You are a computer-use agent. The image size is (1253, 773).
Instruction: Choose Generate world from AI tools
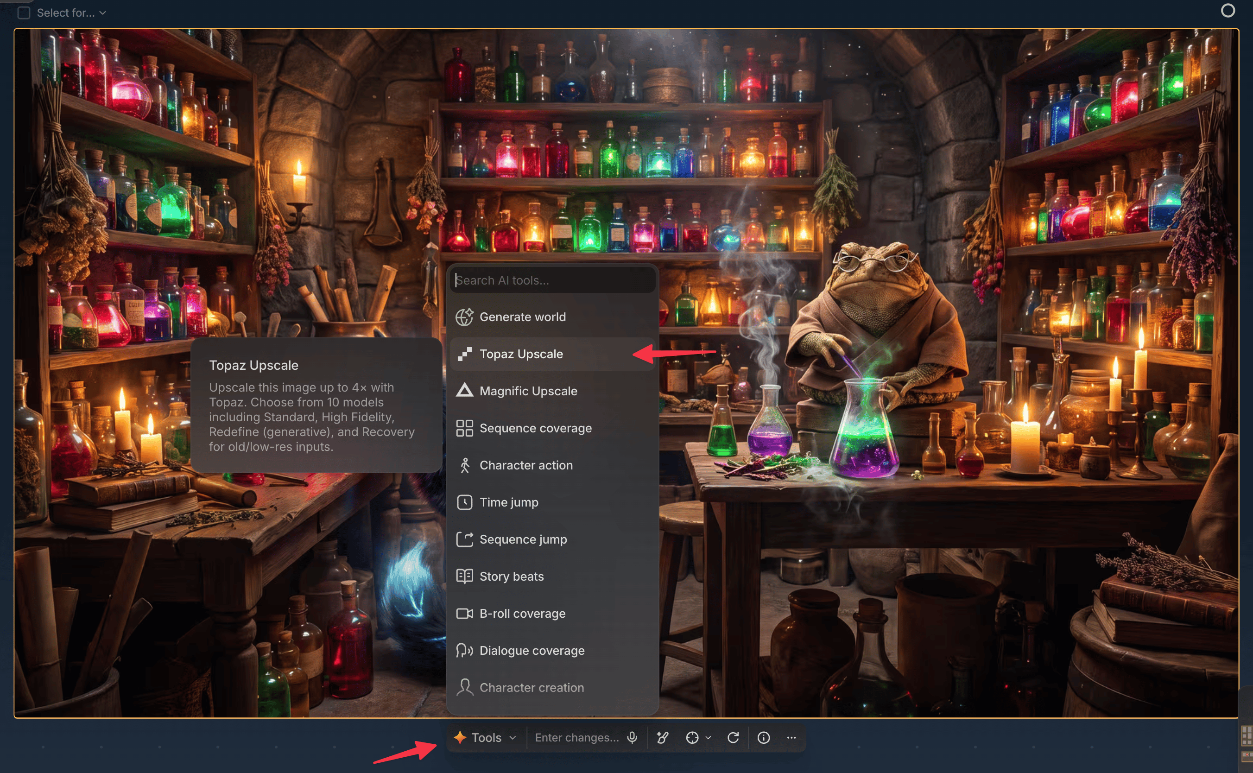pos(552,317)
